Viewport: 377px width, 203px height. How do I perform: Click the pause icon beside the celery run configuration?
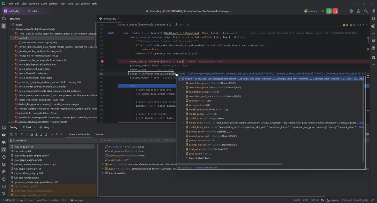[323, 11]
